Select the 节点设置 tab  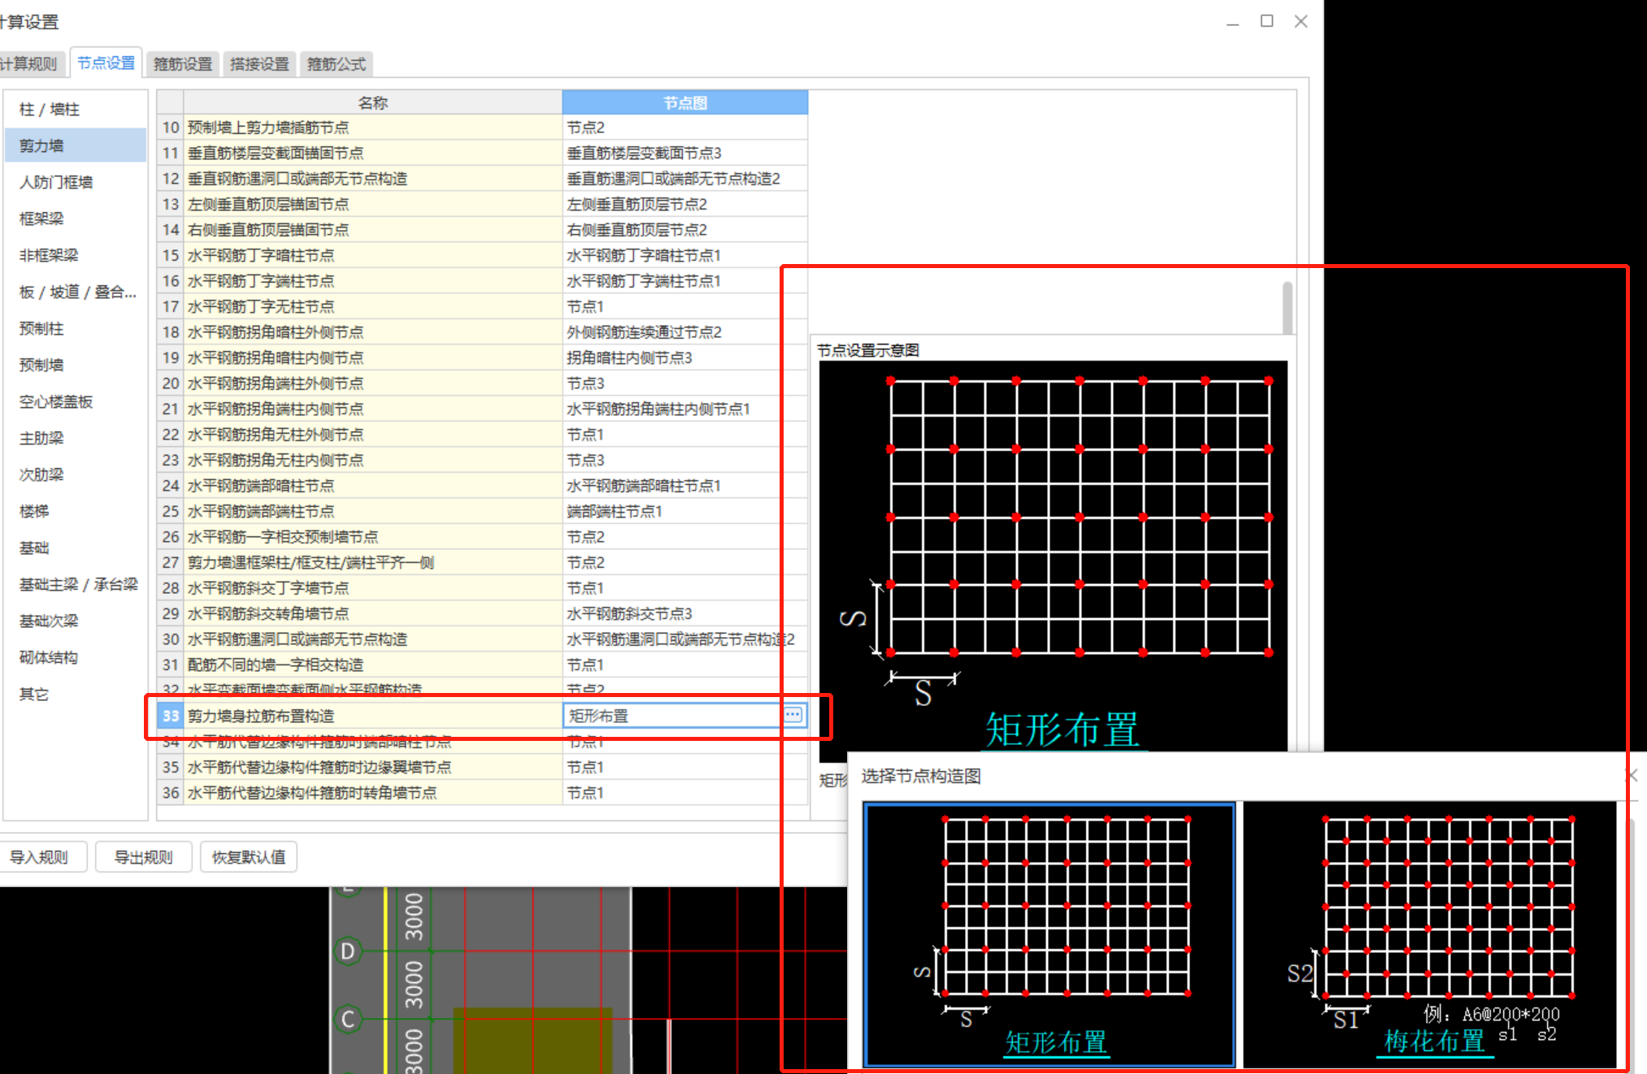106,63
